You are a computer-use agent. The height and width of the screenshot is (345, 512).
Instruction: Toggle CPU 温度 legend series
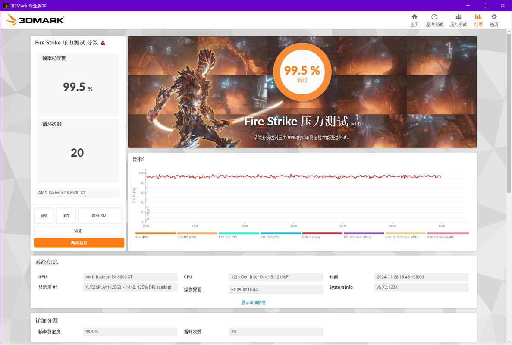[239, 235]
